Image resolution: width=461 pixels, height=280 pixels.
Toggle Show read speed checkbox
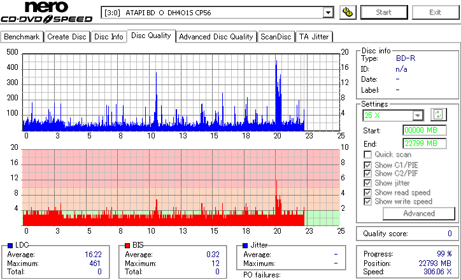(367, 192)
